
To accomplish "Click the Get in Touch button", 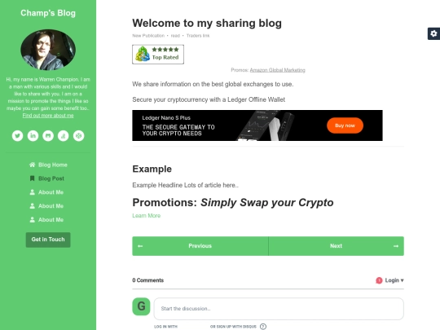I will [48, 240].
